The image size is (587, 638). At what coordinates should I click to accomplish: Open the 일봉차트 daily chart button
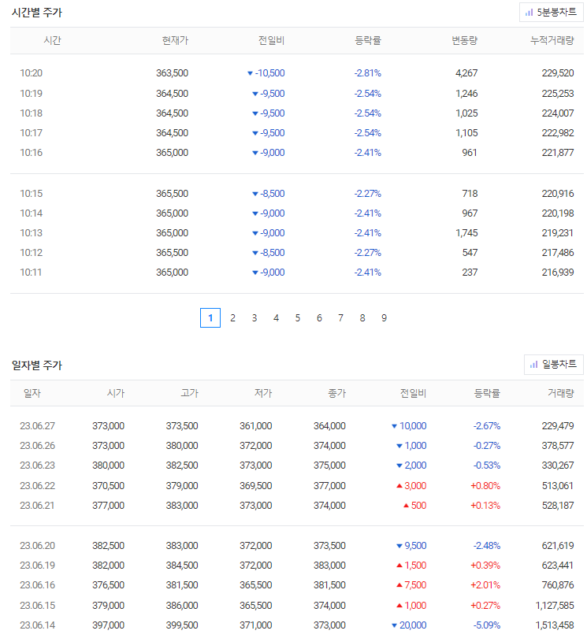click(553, 364)
